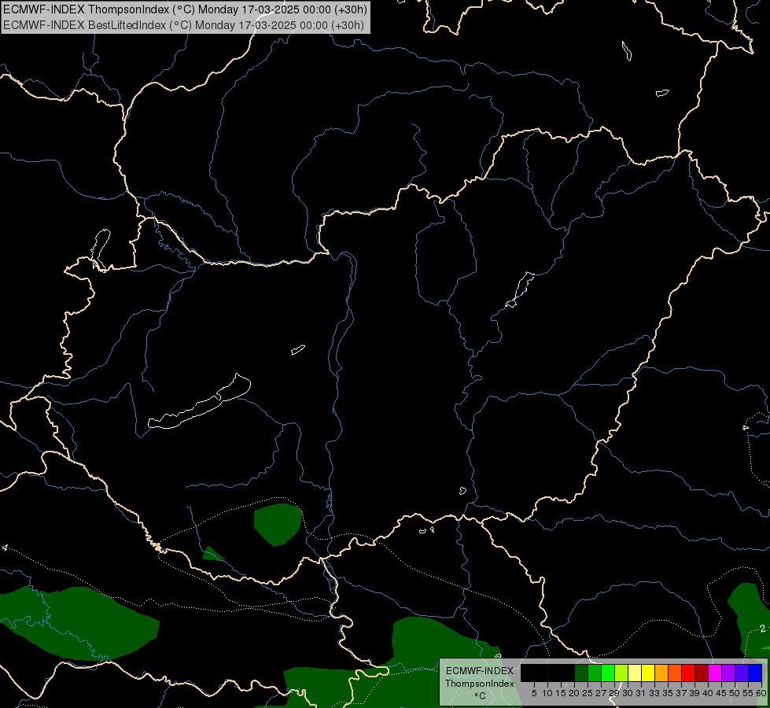This screenshot has height=708, width=770.
Task: Select the dark red 39–40 legend swatch
Action: coord(702,673)
